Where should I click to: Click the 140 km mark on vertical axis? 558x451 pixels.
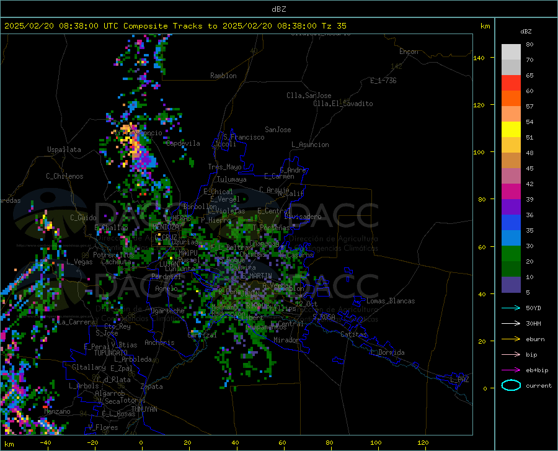tap(479, 58)
